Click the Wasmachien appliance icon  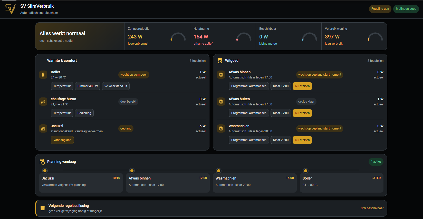(221, 128)
